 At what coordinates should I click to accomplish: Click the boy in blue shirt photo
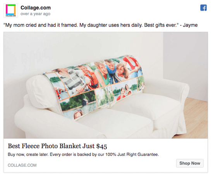coord(112,71)
